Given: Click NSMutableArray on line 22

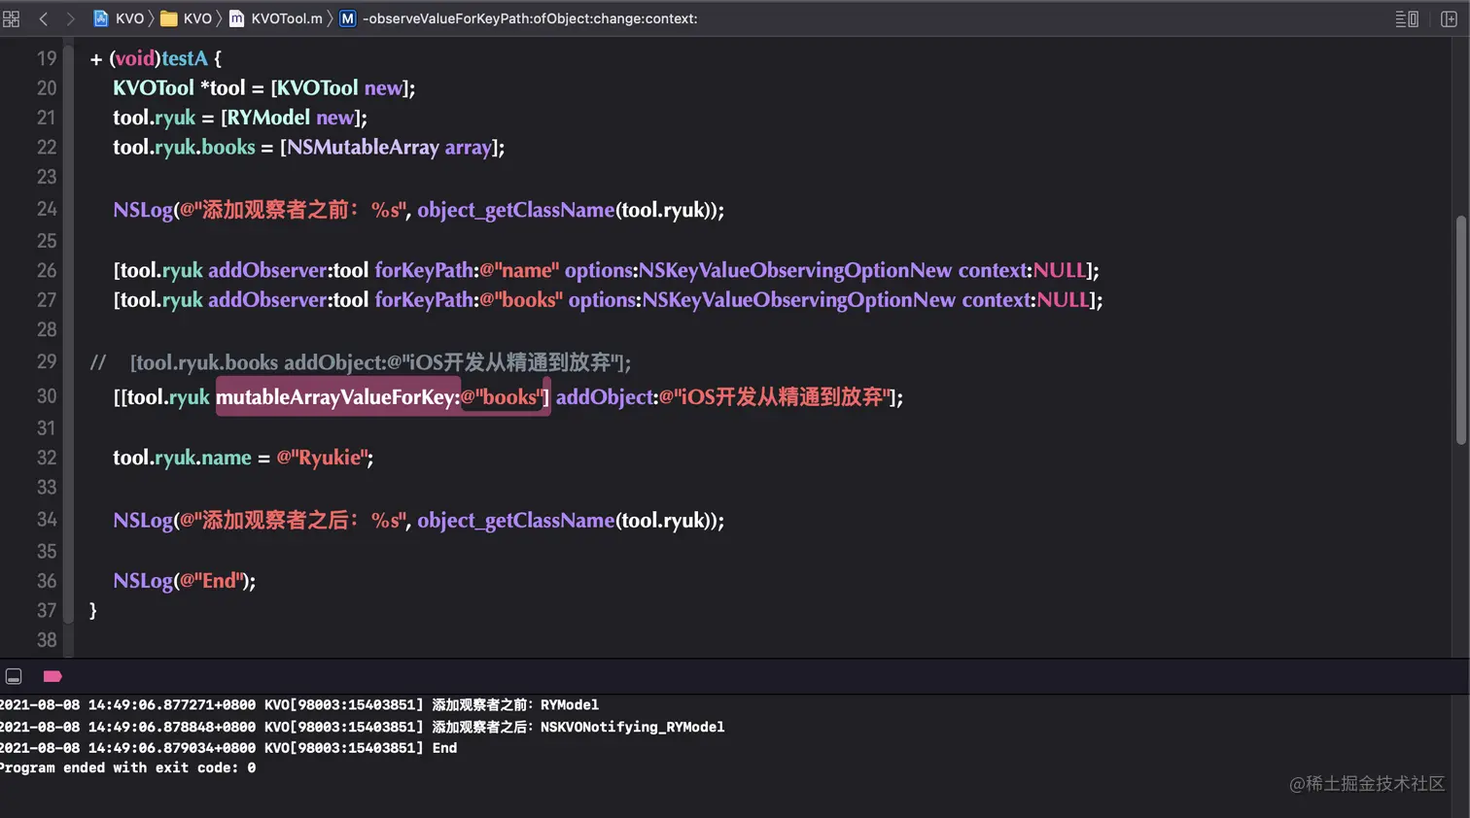Looking at the screenshot, I should click(x=363, y=148).
